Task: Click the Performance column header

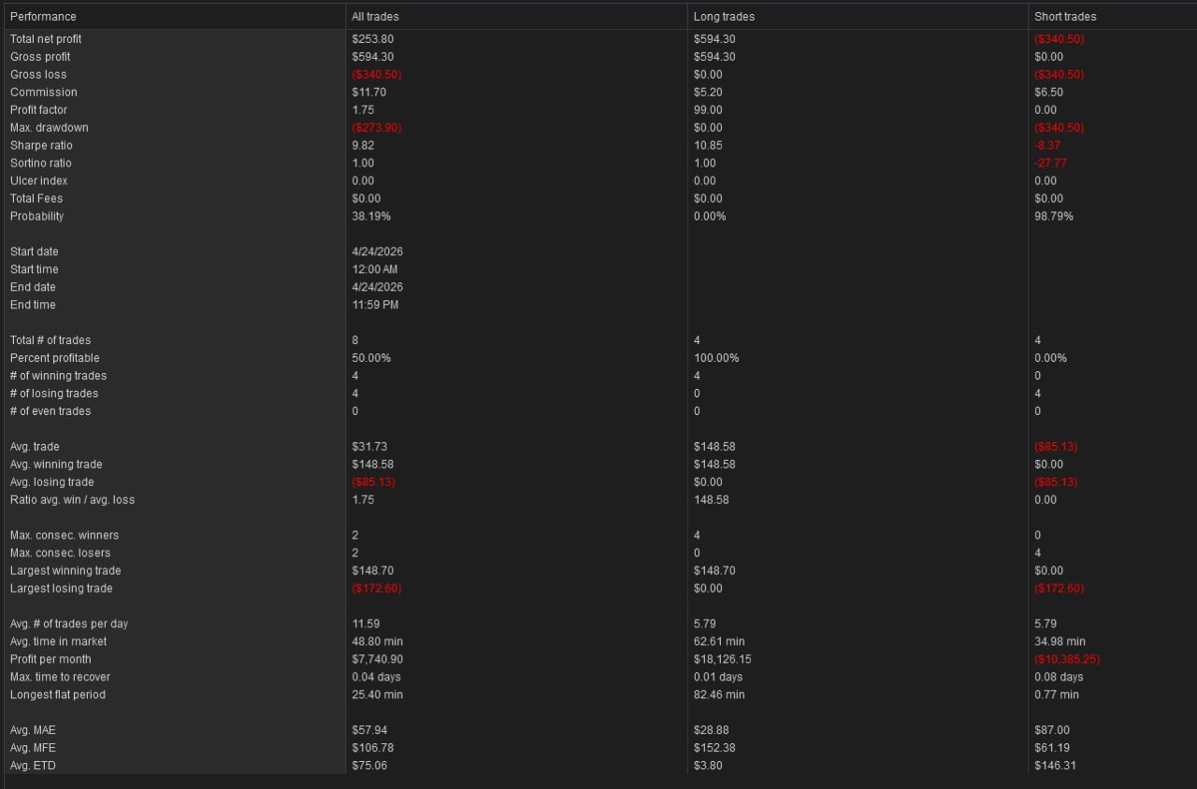Action: tap(43, 17)
